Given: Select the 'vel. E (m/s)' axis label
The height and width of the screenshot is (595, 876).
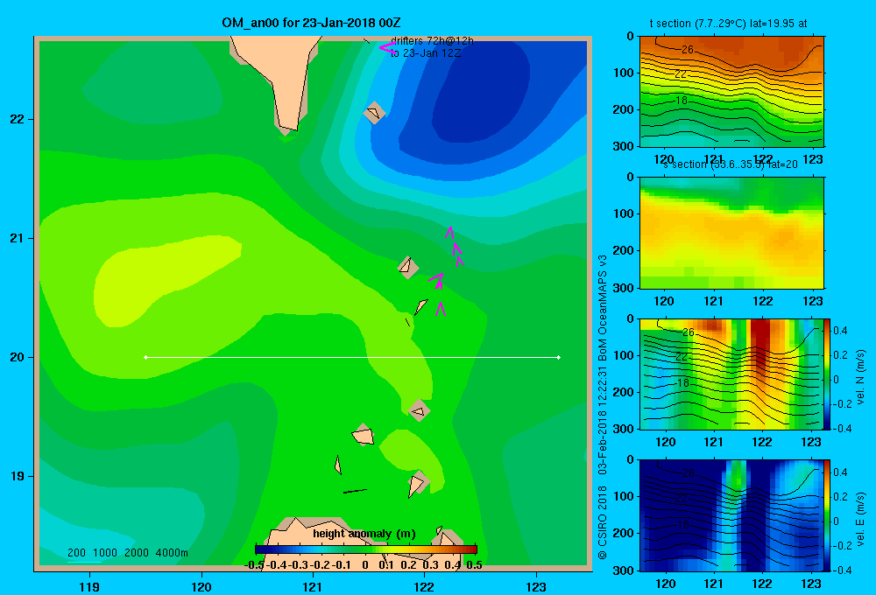Looking at the screenshot, I should (x=860, y=519).
